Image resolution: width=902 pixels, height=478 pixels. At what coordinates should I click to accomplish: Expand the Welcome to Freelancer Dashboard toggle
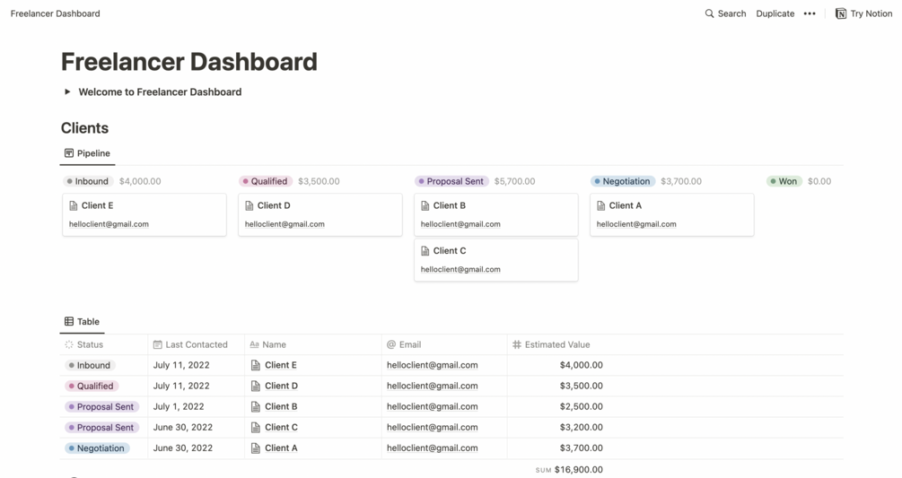tap(67, 91)
